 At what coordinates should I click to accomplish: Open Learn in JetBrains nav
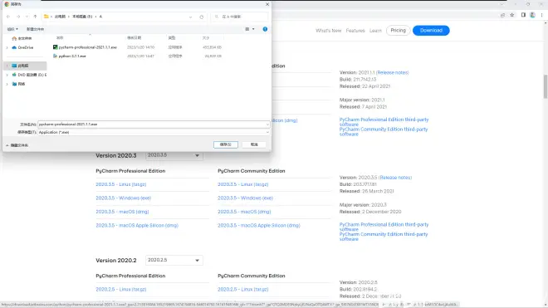(375, 31)
